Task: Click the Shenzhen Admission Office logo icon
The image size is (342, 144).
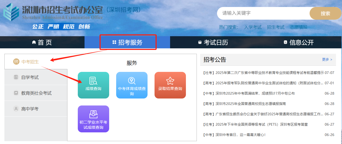Action: [11, 12]
